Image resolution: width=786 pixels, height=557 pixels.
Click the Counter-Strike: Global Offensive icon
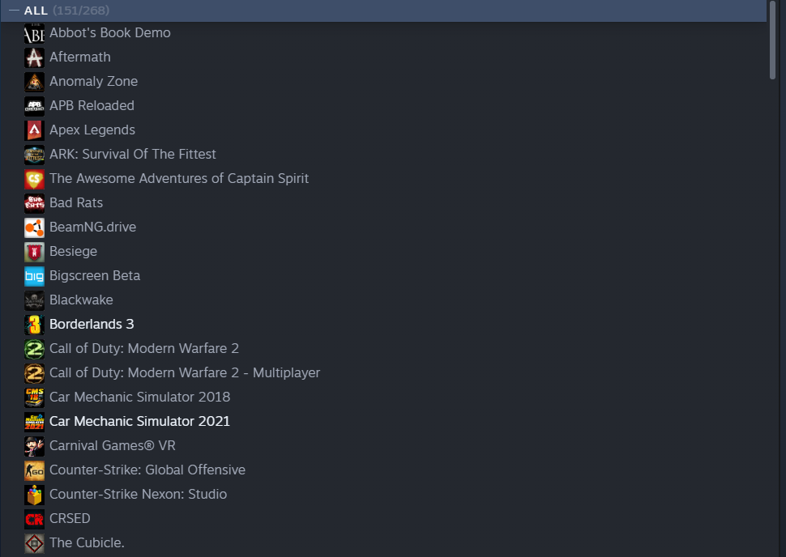coord(34,470)
